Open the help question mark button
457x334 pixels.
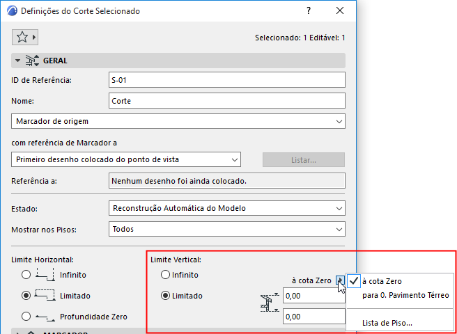coord(307,11)
